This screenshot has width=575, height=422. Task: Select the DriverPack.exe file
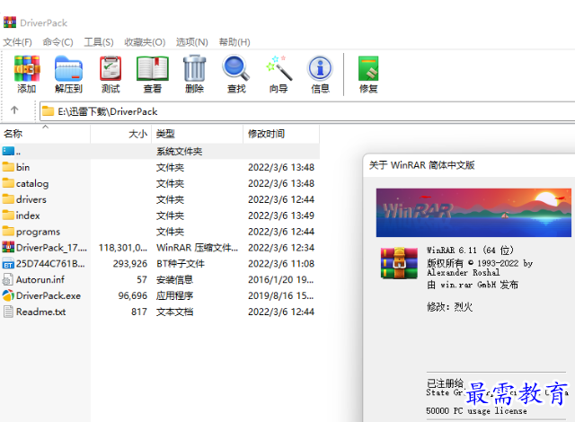(48, 295)
